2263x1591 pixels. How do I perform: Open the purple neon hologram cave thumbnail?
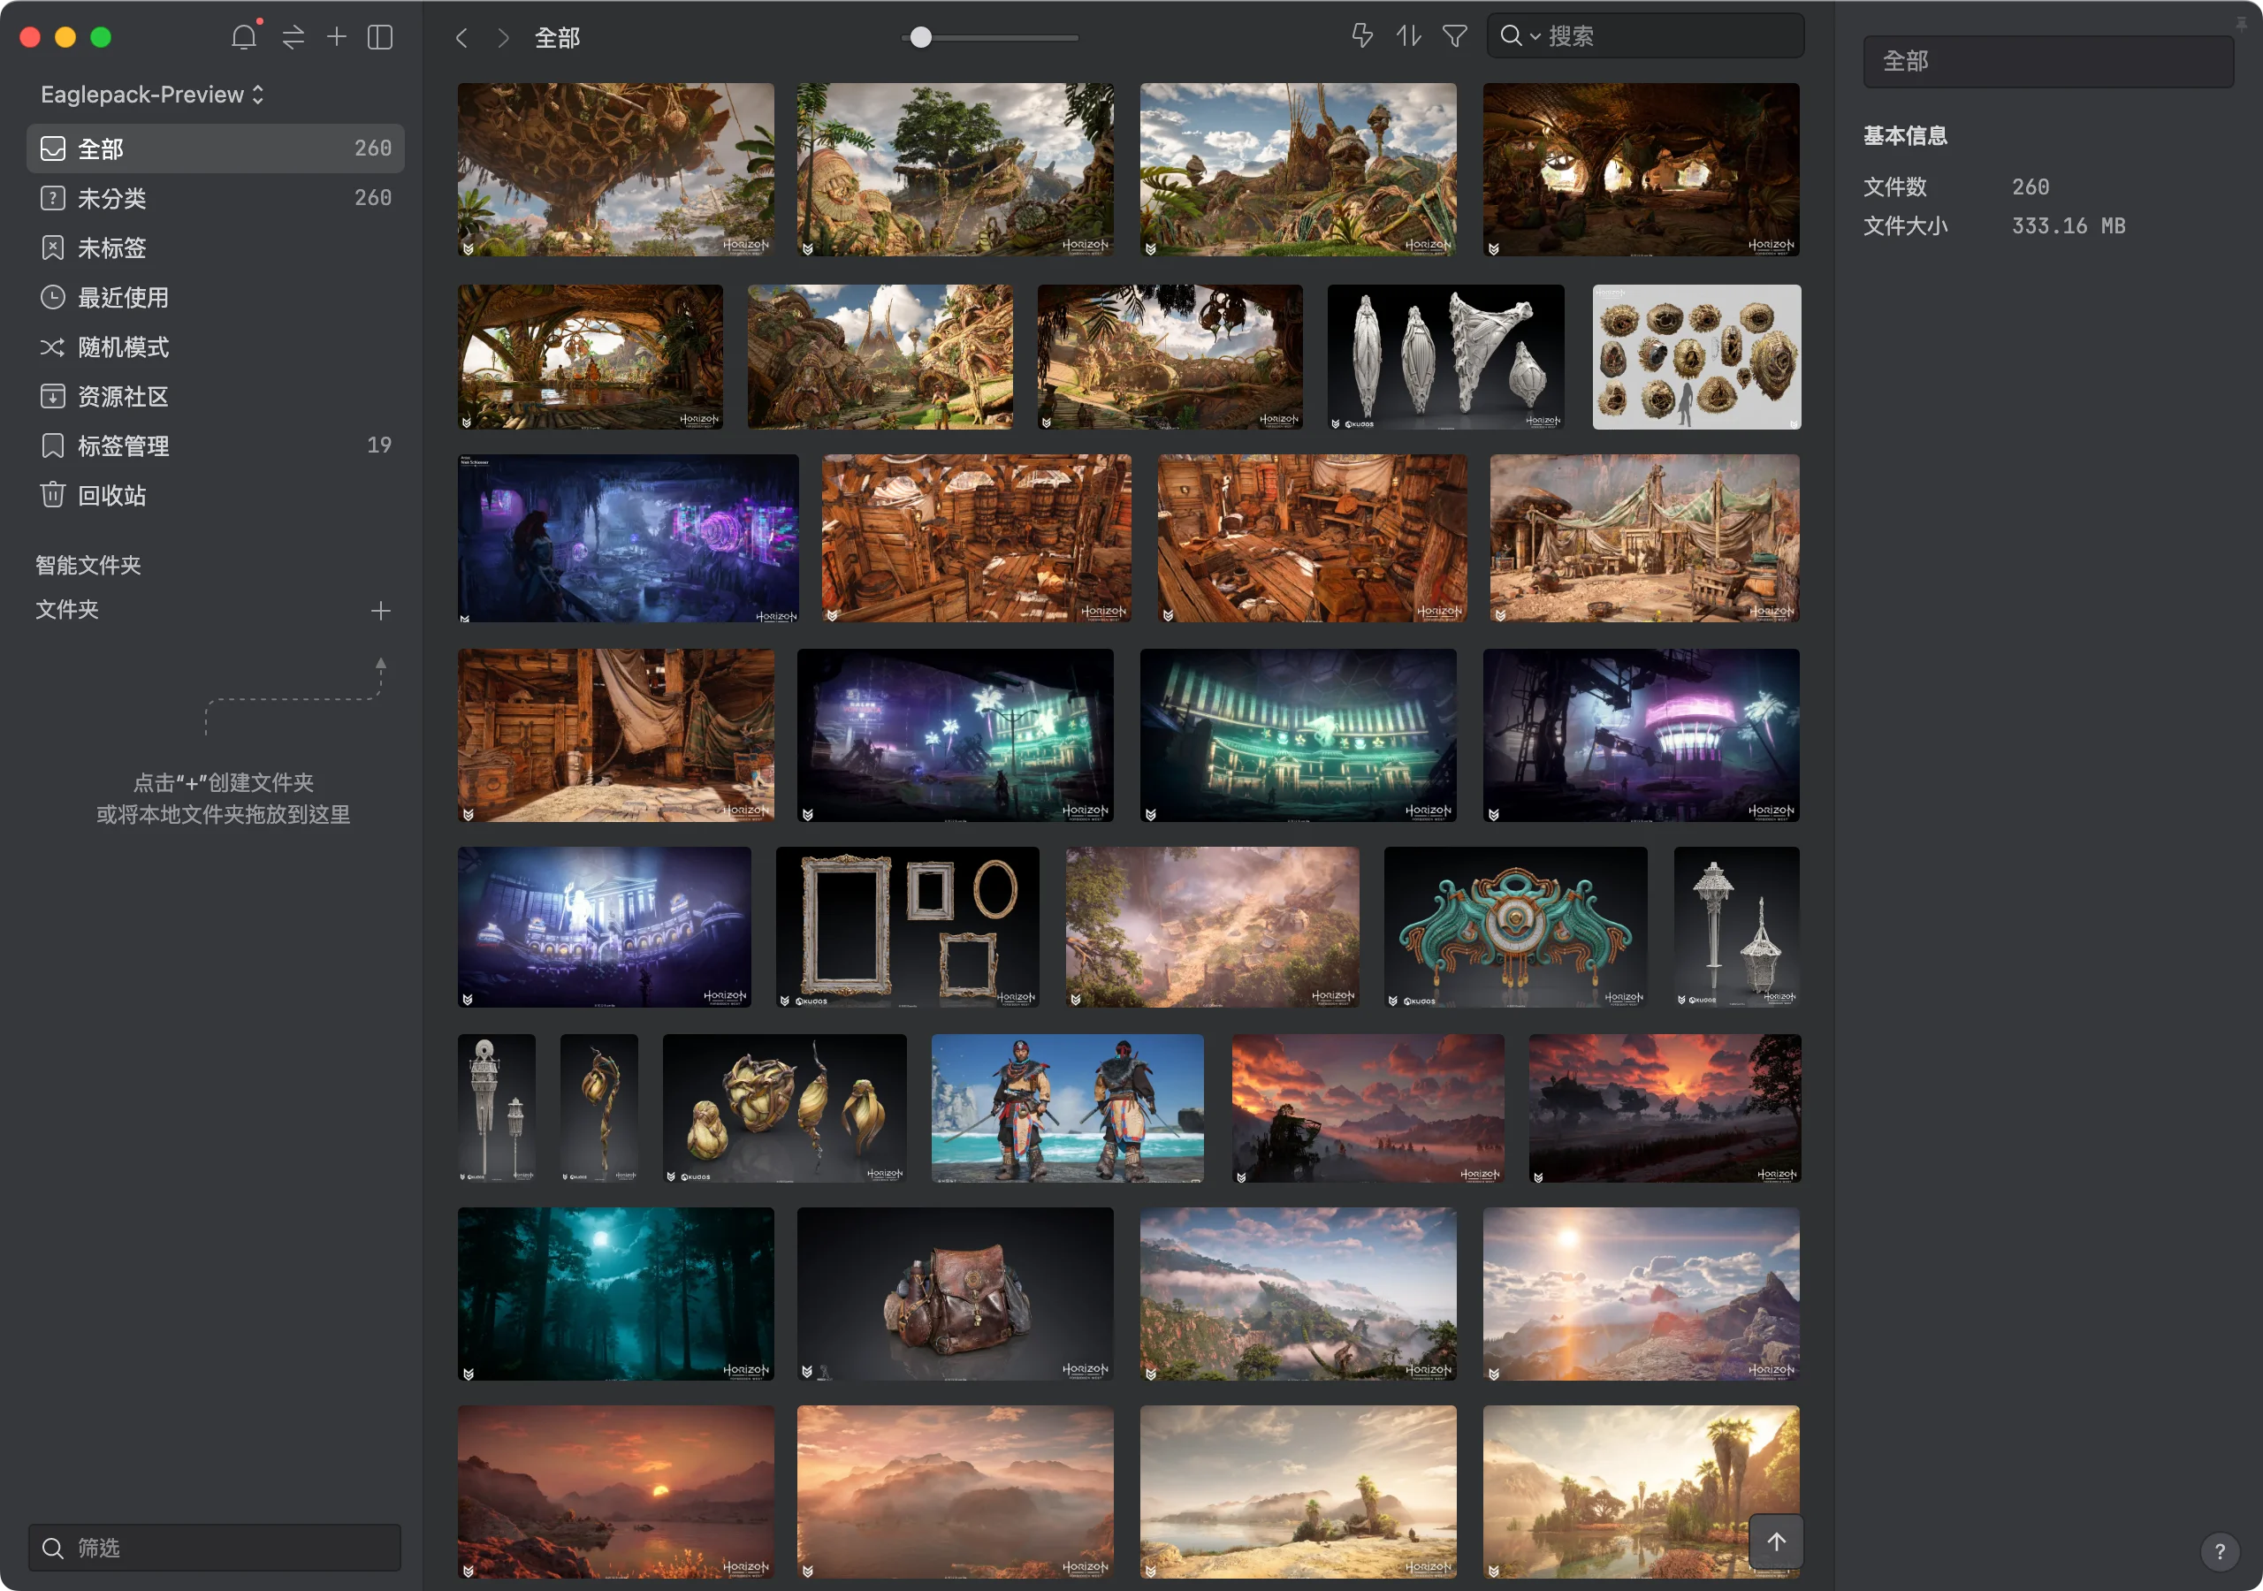click(628, 538)
